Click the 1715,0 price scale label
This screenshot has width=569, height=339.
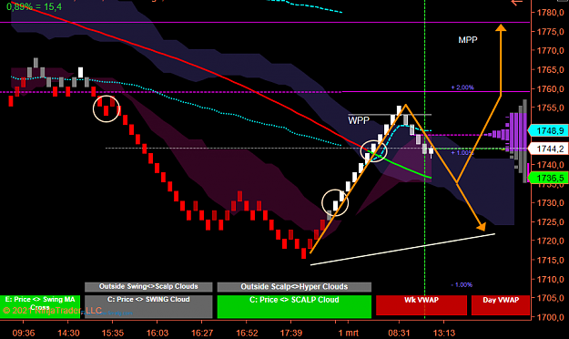pyautogui.click(x=550, y=260)
